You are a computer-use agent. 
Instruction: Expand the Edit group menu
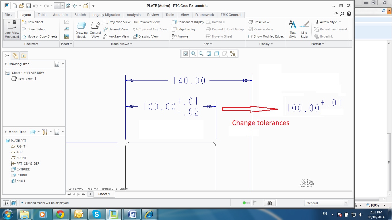[208, 44]
